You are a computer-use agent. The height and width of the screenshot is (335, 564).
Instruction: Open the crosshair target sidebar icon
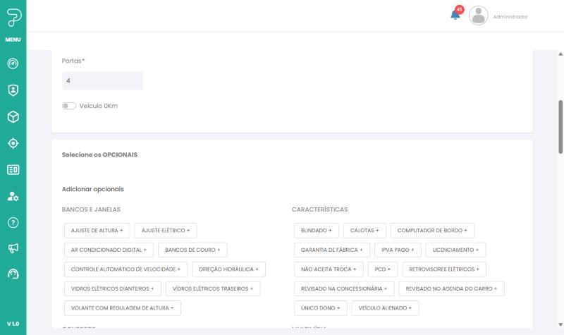point(13,143)
